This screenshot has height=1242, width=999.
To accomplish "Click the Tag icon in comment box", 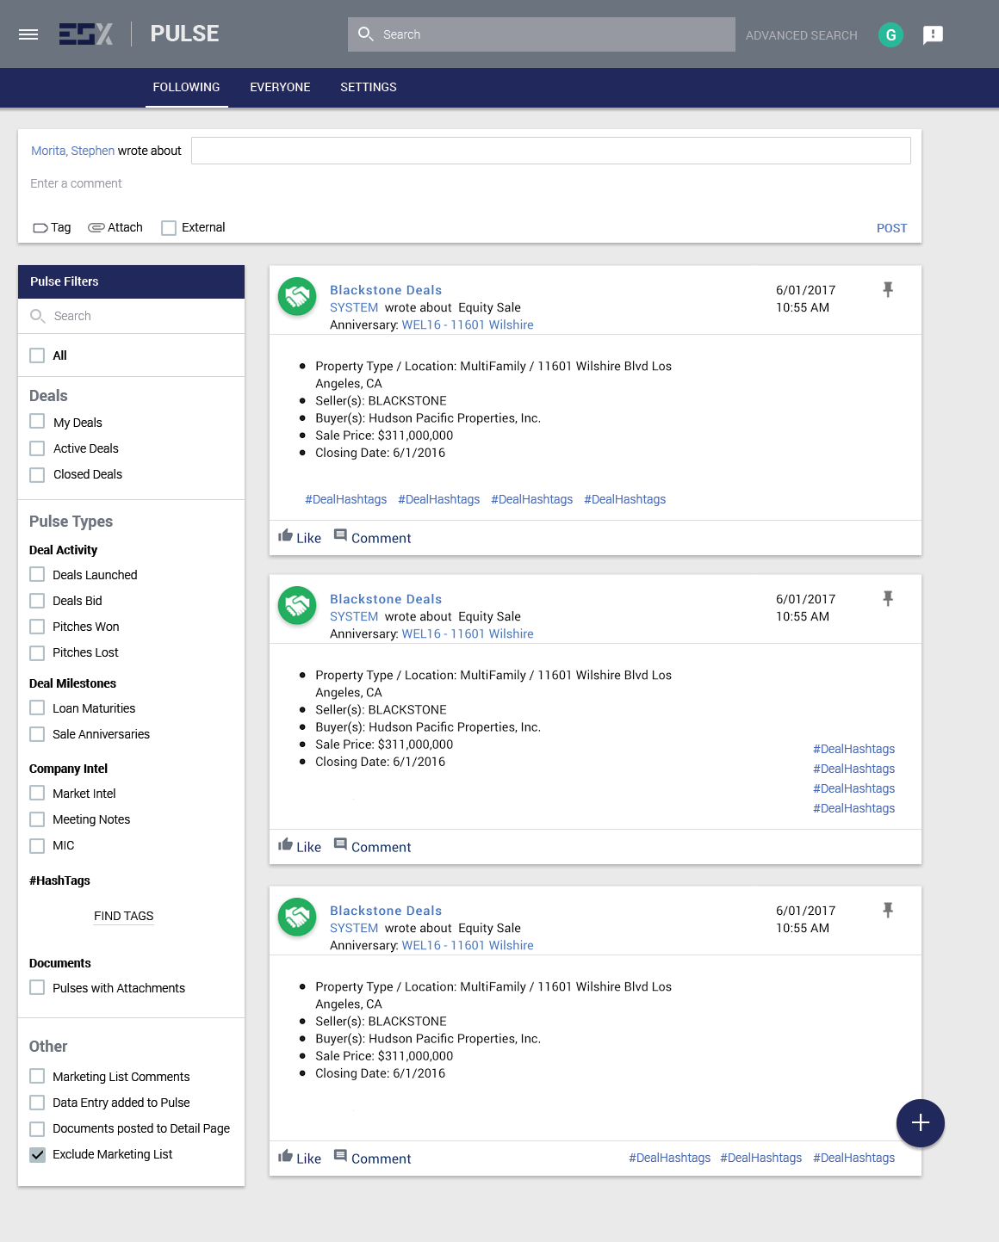I will click(40, 228).
